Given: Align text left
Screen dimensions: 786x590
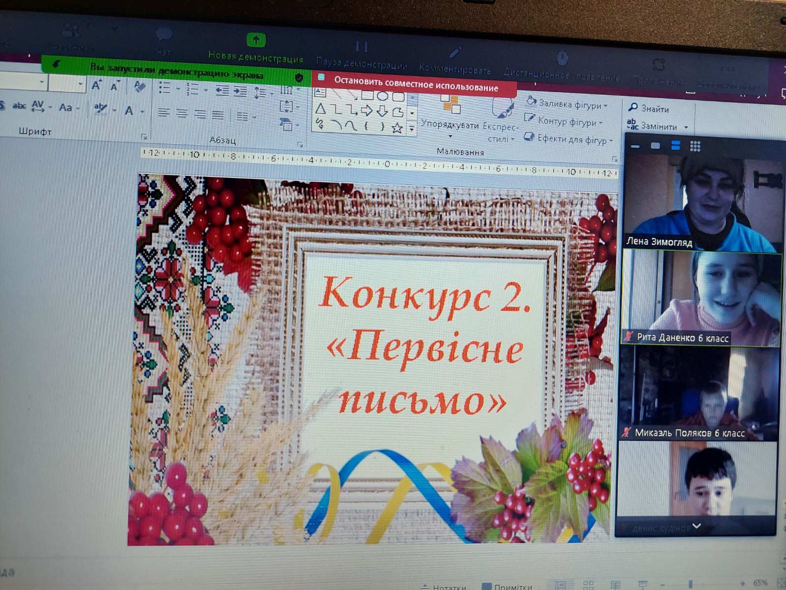Looking at the screenshot, I should [164, 113].
